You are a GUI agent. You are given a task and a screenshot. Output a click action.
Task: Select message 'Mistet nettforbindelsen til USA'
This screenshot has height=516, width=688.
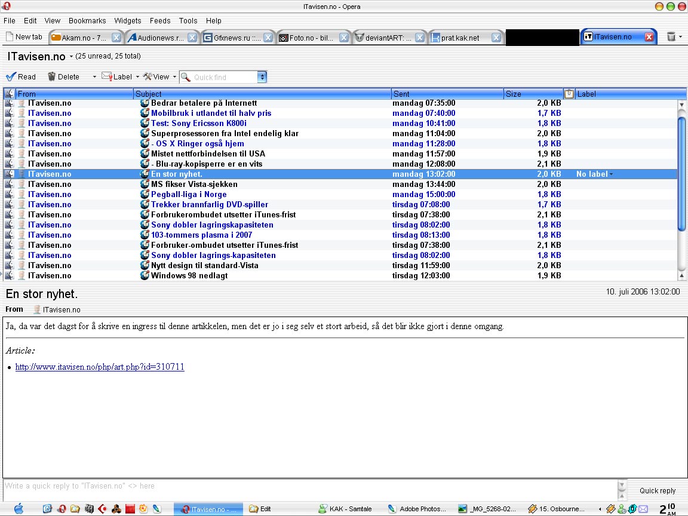coord(340,153)
